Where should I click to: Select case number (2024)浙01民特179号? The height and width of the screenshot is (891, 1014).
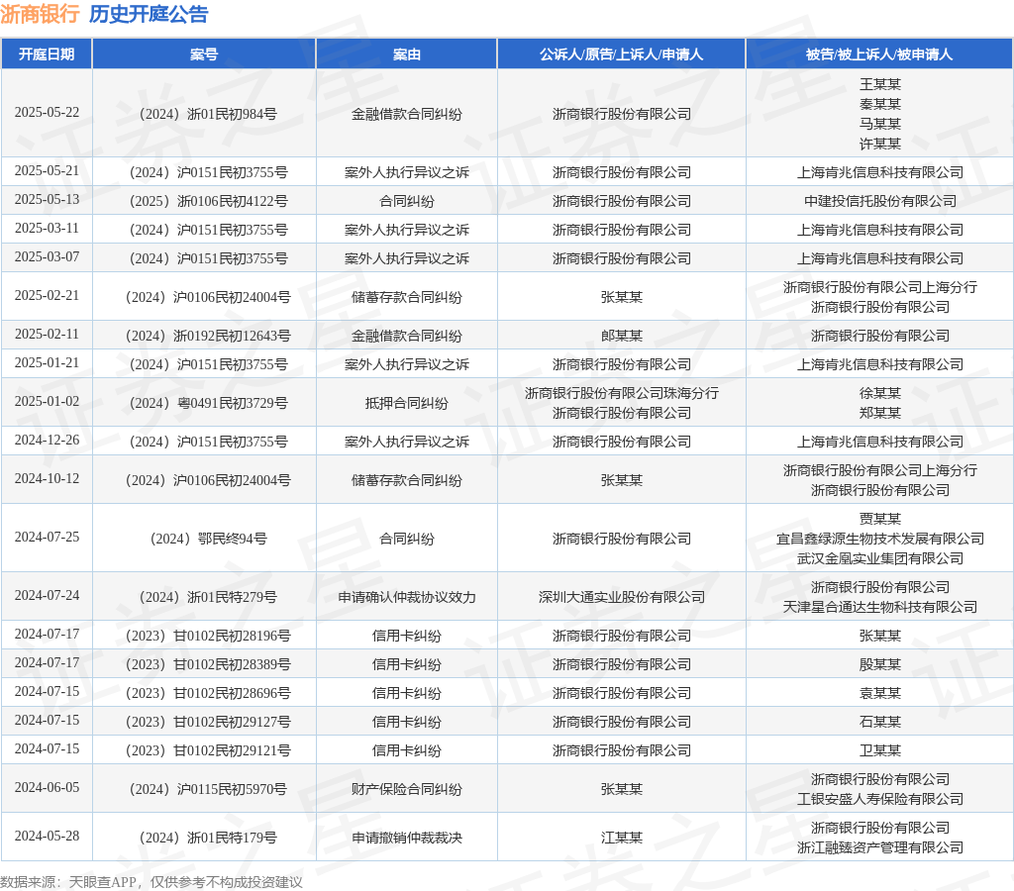click(x=208, y=838)
